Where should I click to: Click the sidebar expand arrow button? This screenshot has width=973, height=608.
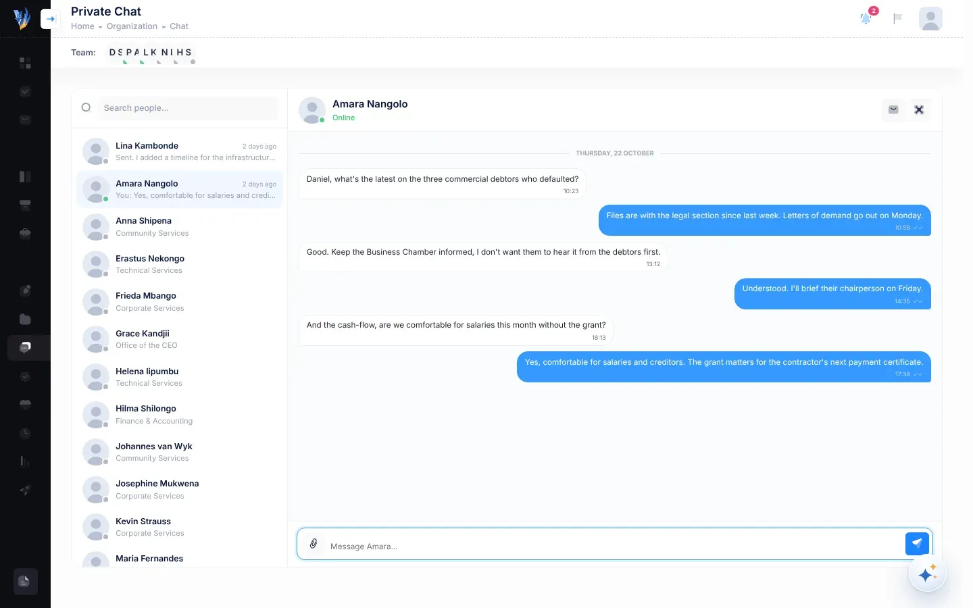tap(50, 19)
